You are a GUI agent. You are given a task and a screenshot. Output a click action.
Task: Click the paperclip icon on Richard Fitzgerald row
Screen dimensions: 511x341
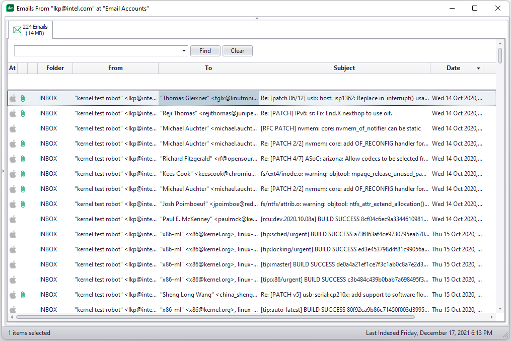pos(23,159)
